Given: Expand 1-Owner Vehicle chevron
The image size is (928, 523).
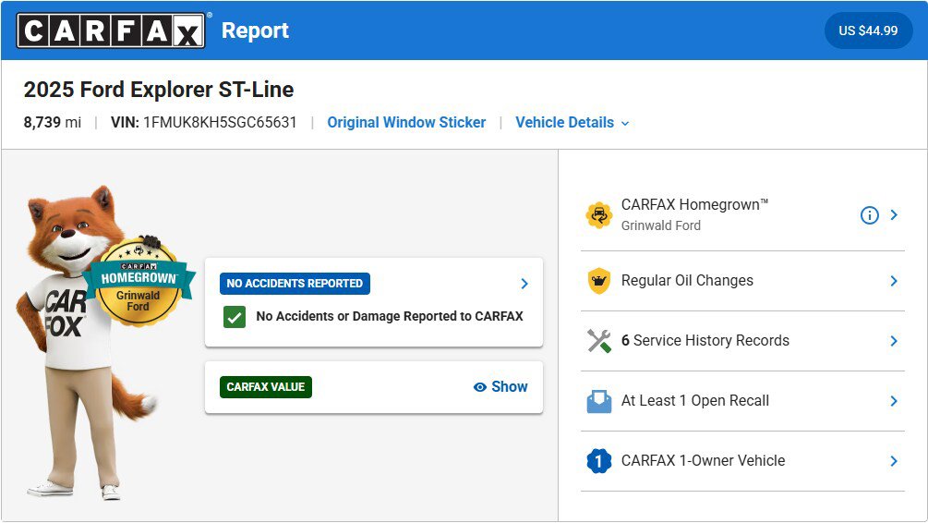Looking at the screenshot, I should (894, 461).
